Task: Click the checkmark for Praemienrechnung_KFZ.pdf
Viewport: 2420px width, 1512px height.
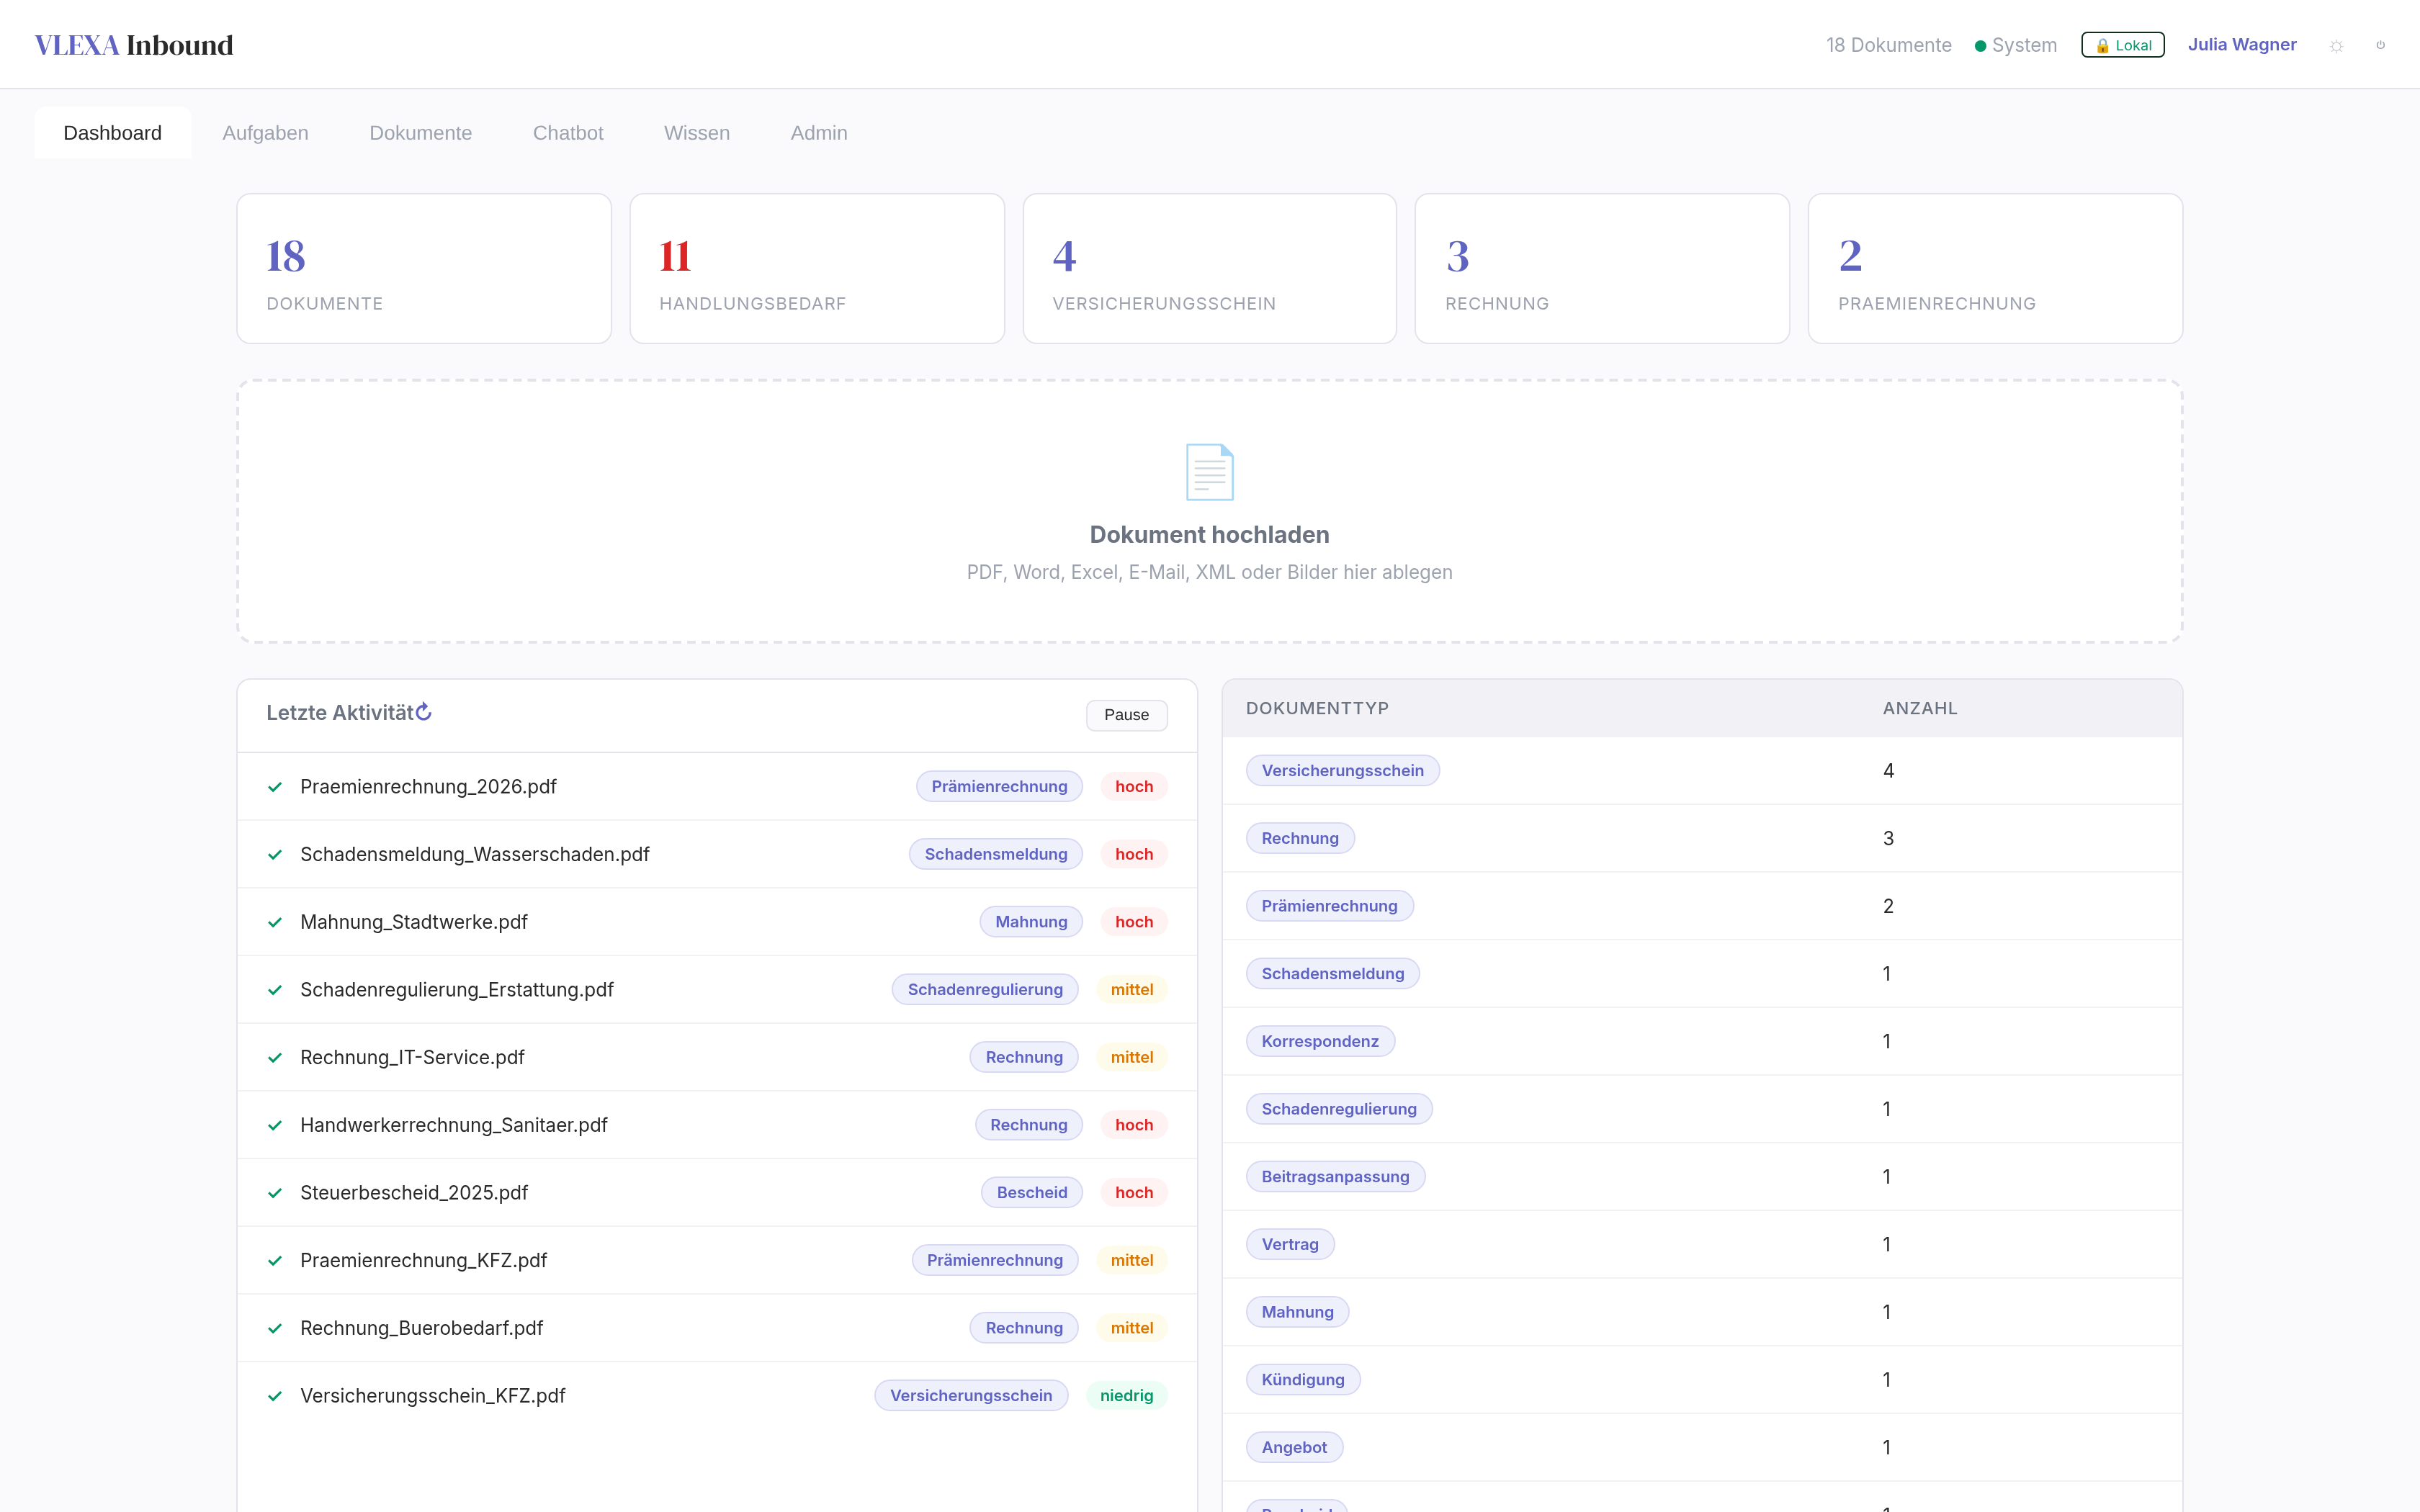Action: [x=275, y=1261]
